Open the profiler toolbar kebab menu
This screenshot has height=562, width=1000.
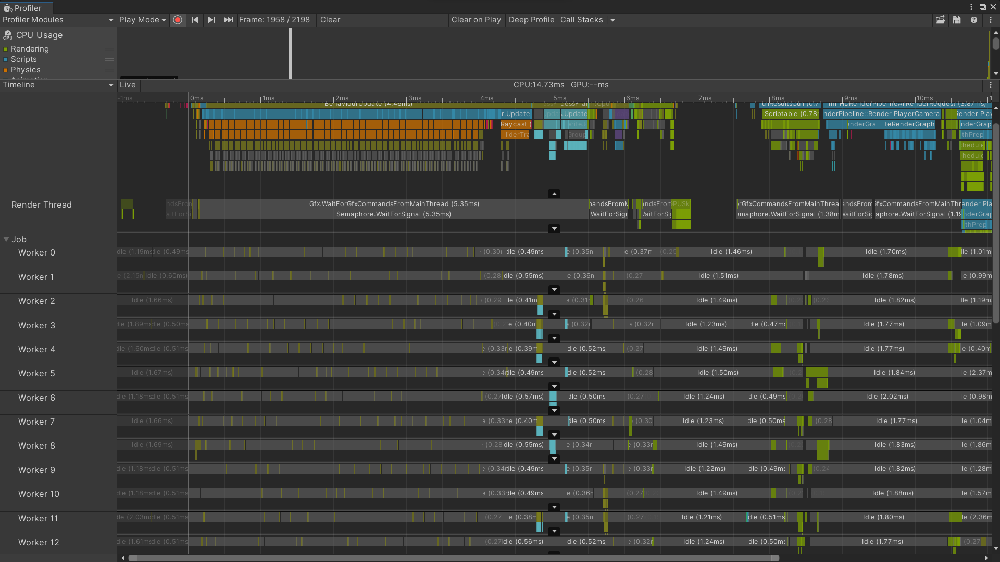tap(991, 20)
